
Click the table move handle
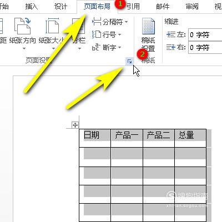pyautogui.click(x=75, y=125)
